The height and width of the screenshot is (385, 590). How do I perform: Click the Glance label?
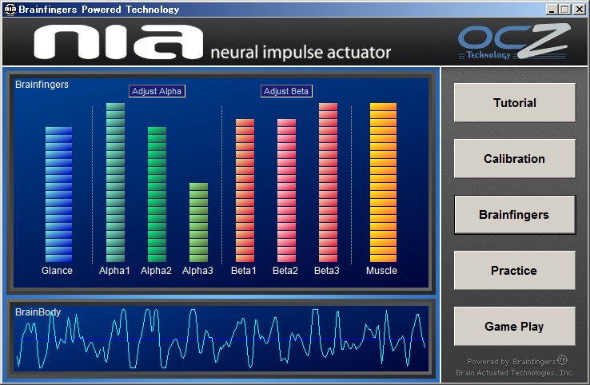click(58, 271)
